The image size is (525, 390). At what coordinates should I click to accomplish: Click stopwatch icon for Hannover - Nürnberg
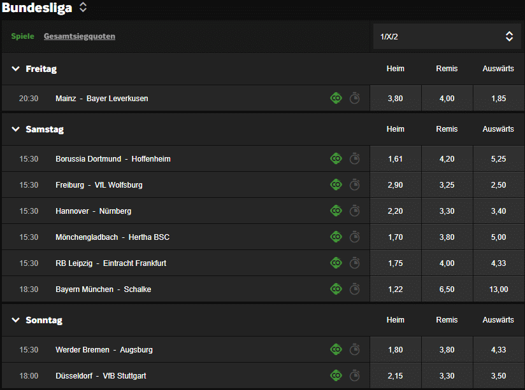(x=355, y=211)
